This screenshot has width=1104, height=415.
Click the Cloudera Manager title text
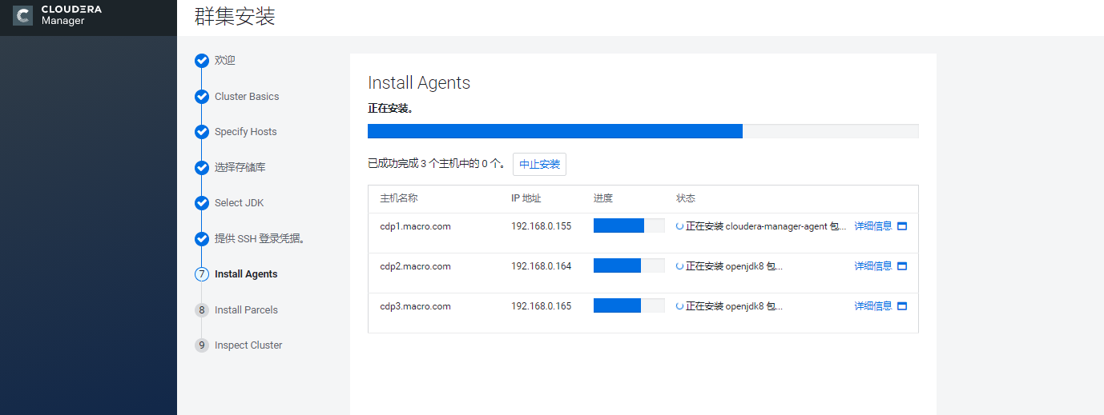[x=71, y=15]
